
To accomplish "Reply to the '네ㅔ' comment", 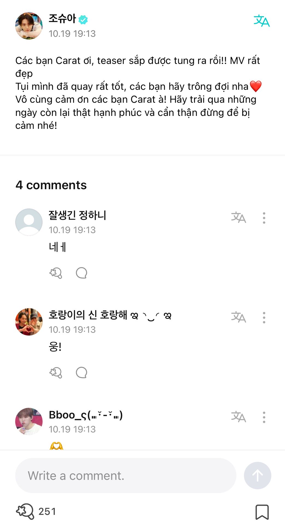I will tap(81, 273).
